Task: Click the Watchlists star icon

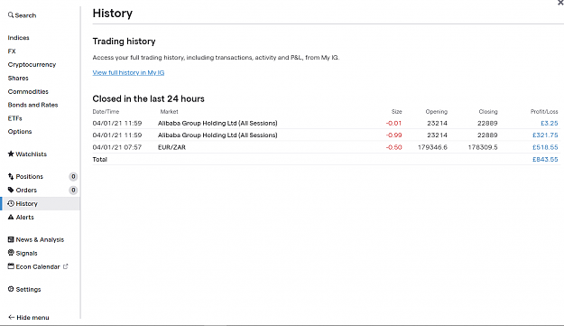Action: pos(11,154)
